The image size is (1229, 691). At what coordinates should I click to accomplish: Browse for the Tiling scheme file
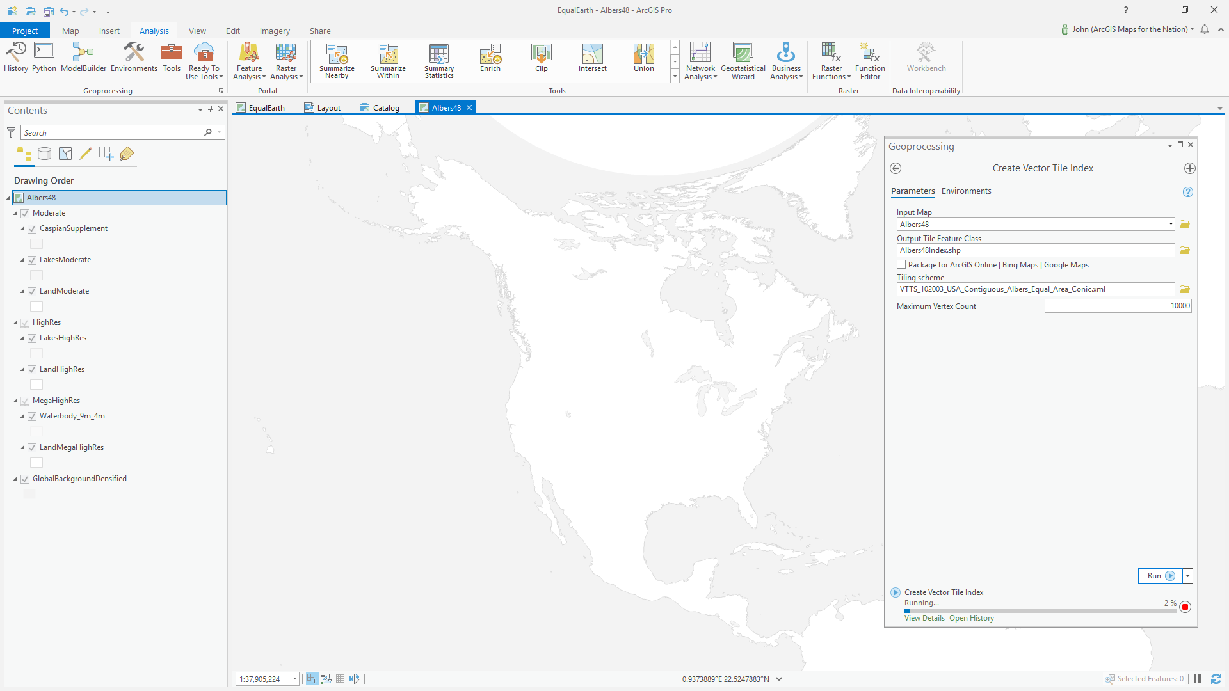(x=1185, y=290)
